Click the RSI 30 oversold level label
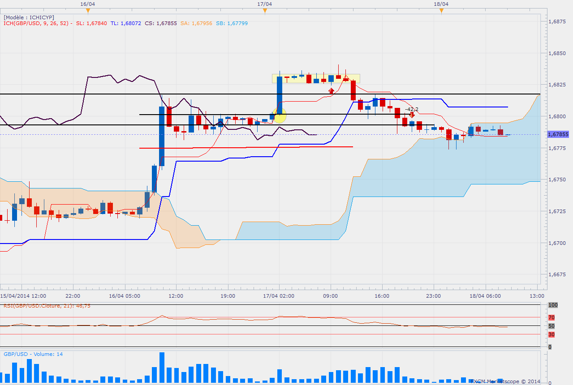Image resolution: width=573 pixels, height=385 pixels. (x=551, y=334)
